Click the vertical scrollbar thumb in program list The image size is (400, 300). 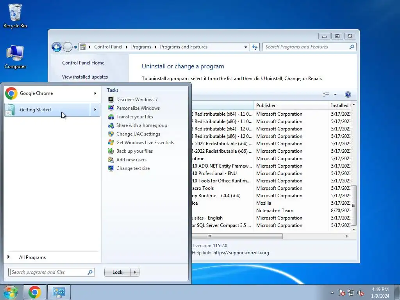[x=354, y=205]
